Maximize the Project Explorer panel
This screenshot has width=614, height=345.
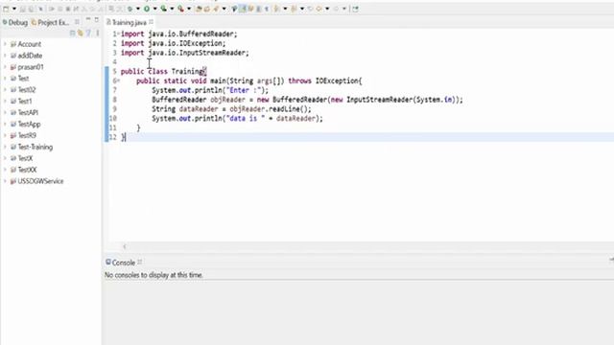[x=96, y=19]
